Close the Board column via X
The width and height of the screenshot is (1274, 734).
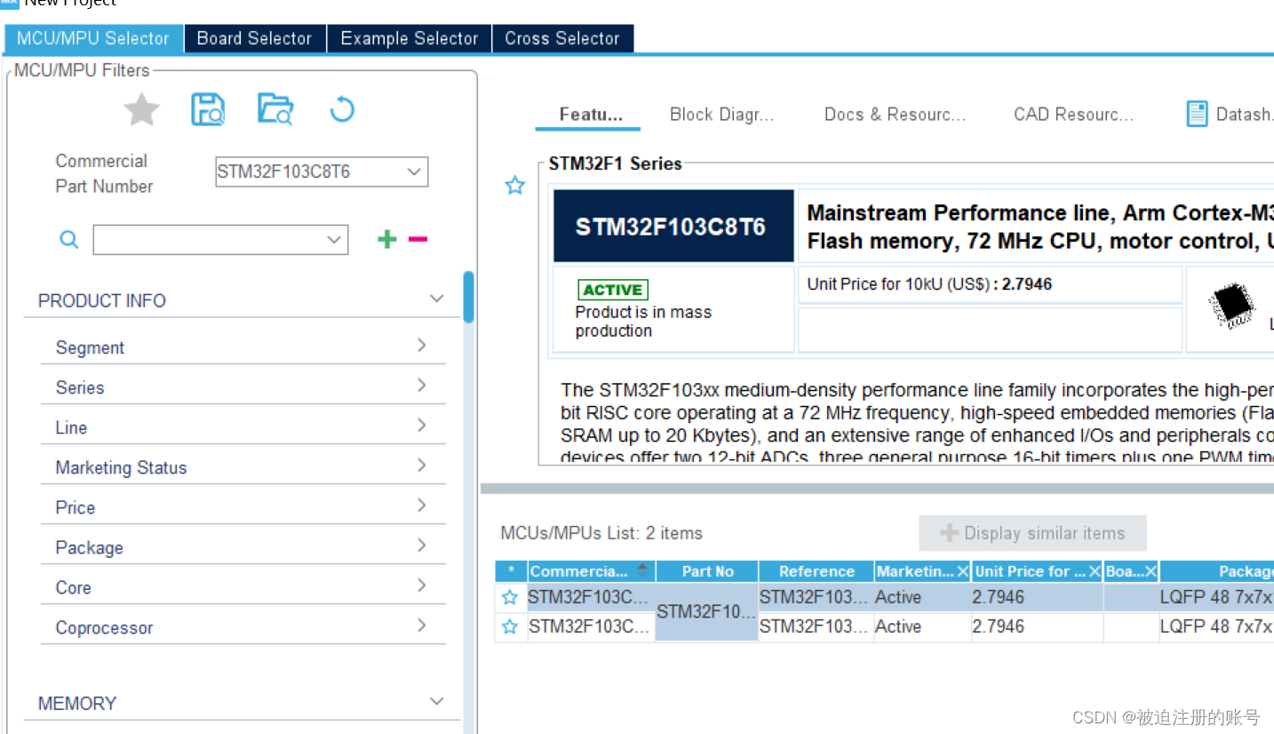1151,571
